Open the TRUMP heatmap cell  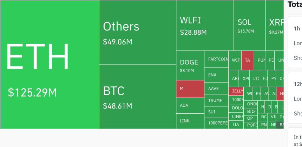tap(216, 100)
